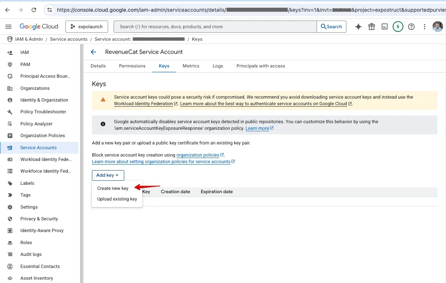This screenshot has height=283, width=446.
Task: Open the user account avatar
Action: pos(438,27)
